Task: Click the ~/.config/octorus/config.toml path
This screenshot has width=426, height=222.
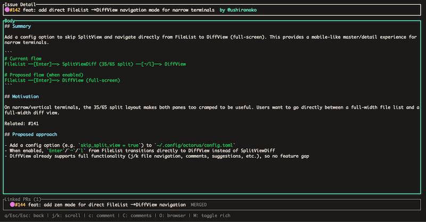Action: pos(194,146)
